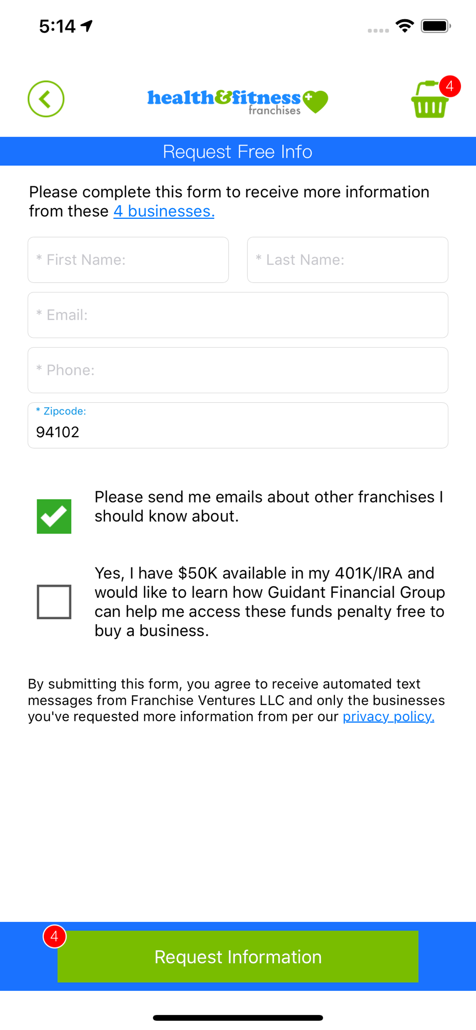Tap the health & fitness franchises logo

tap(237, 101)
